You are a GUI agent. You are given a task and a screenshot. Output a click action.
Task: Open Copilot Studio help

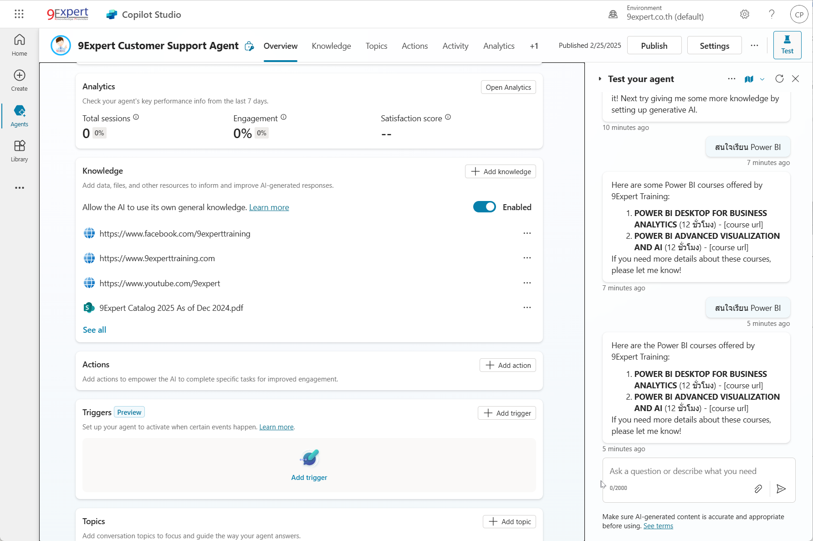tap(772, 14)
